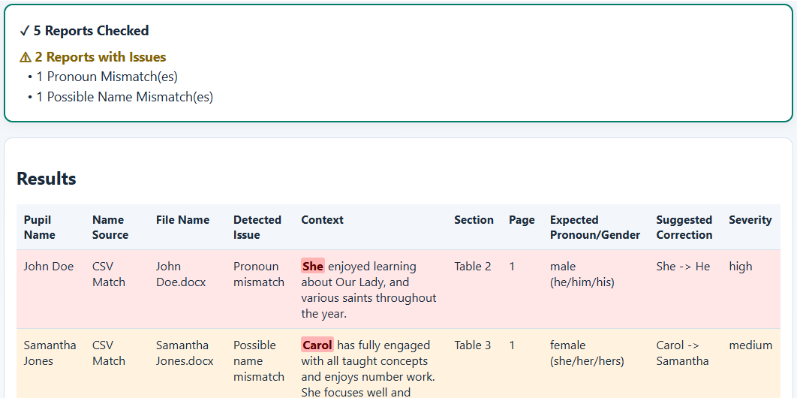Click 'CSV Match' in the John Doe row
797x398 pixels.
[x=109, y=274]
